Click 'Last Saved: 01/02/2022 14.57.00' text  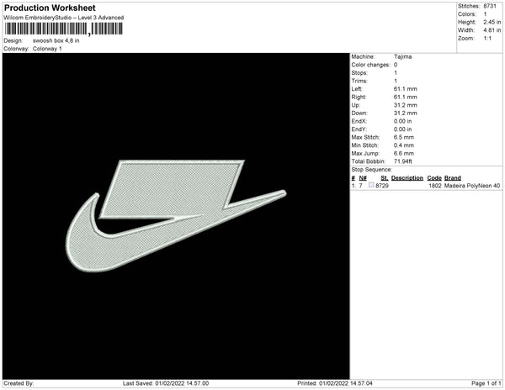pos(166,383)
